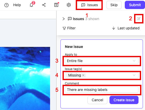The height and width of the screenshot is (110, 145).
Task: Open the Issues button in top bar
Action: click(89, 5)
